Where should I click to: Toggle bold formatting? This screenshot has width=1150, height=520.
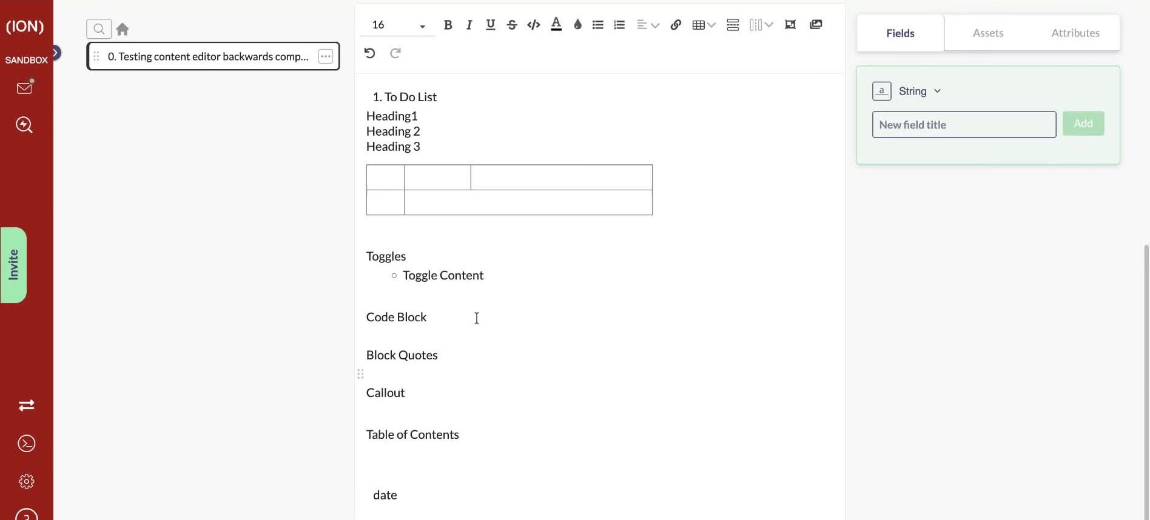(x=448, y=25)
